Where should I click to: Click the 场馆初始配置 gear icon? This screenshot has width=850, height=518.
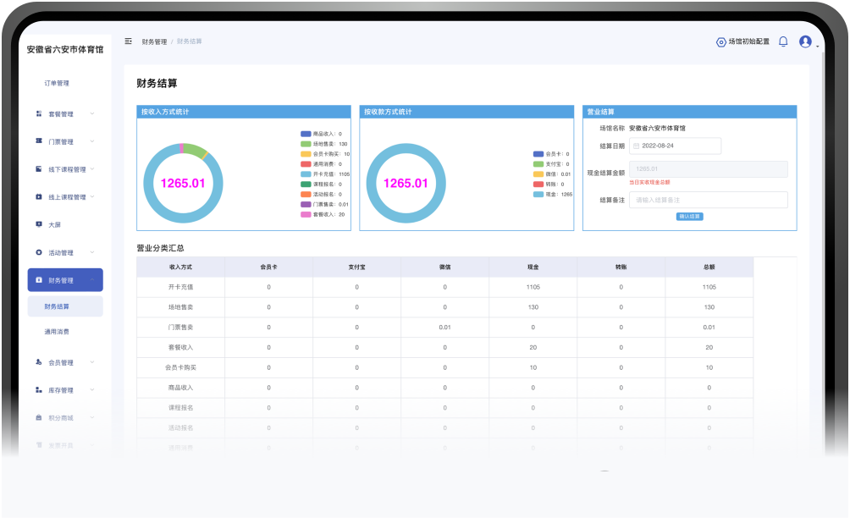pyautogui.click(x=721, y=41)
